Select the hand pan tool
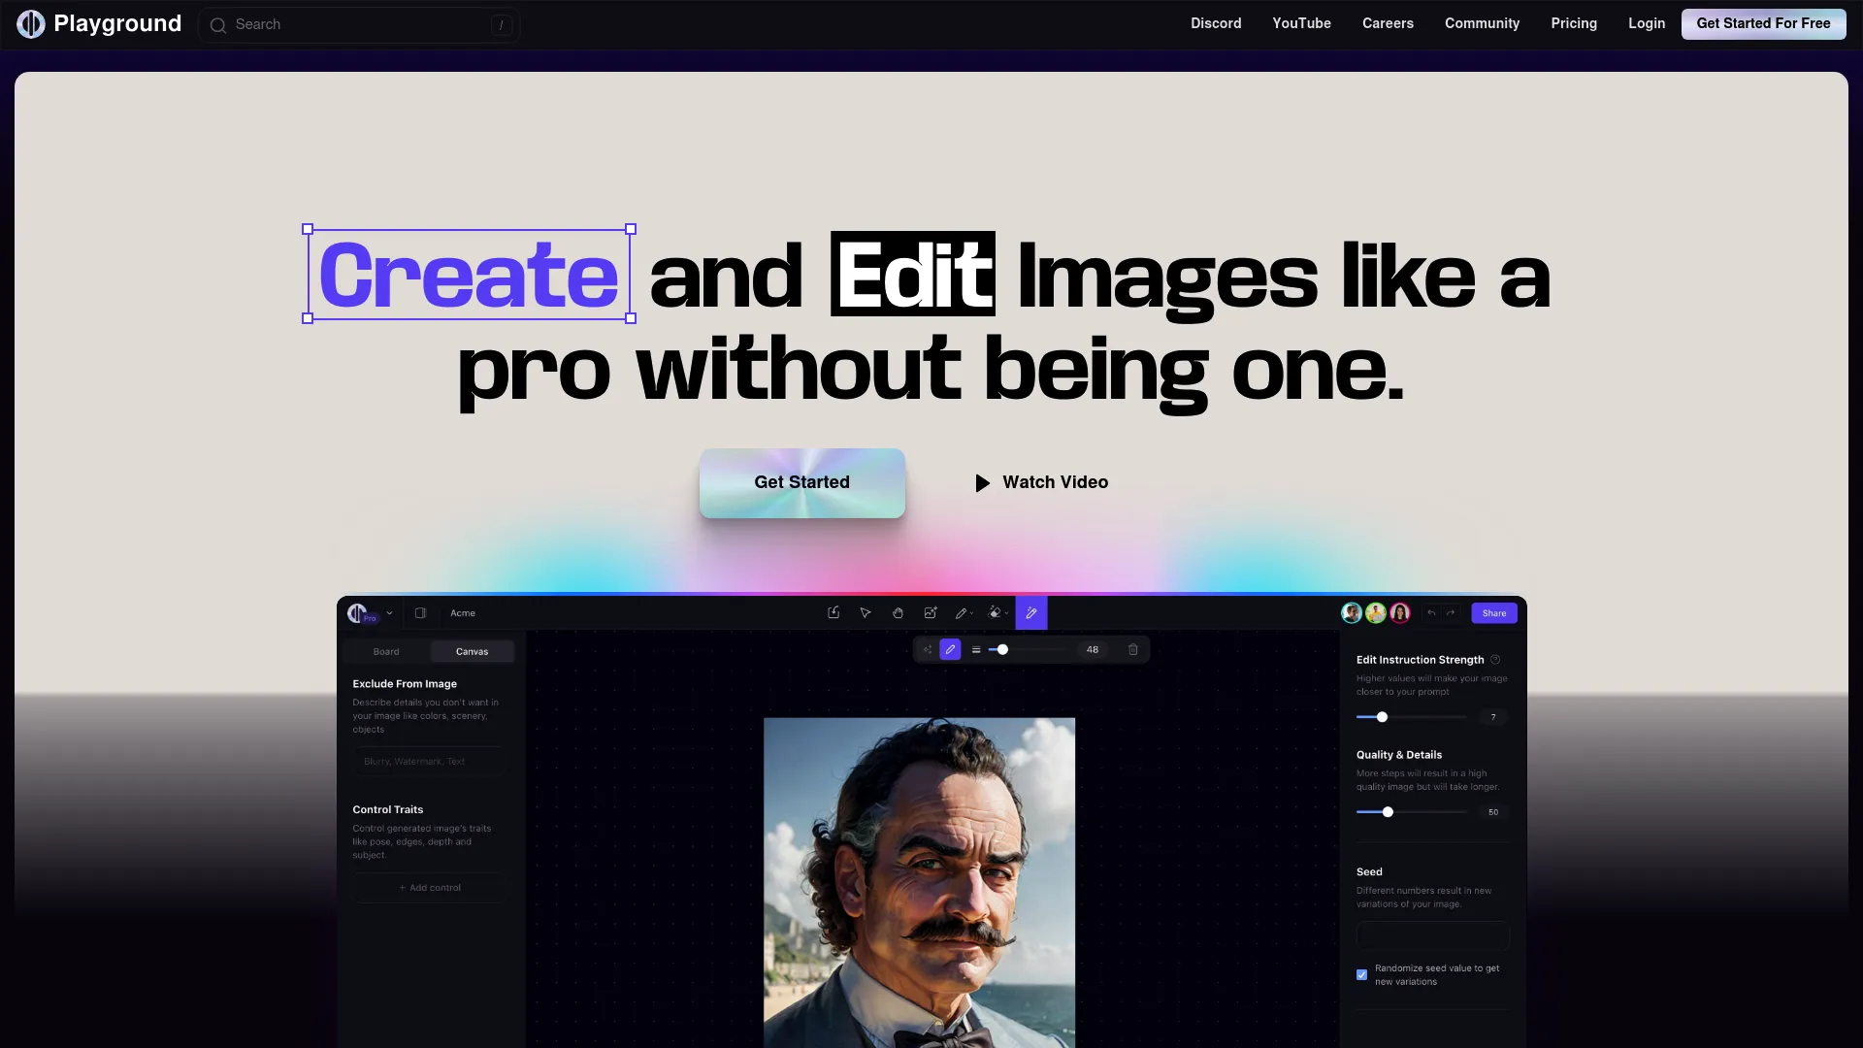 [x=898, y=613]
